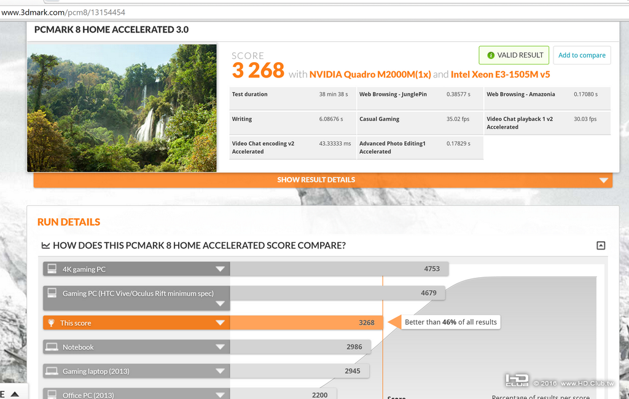
Task: Click the Writing 6.08676 s value
Action: [331, 119]
